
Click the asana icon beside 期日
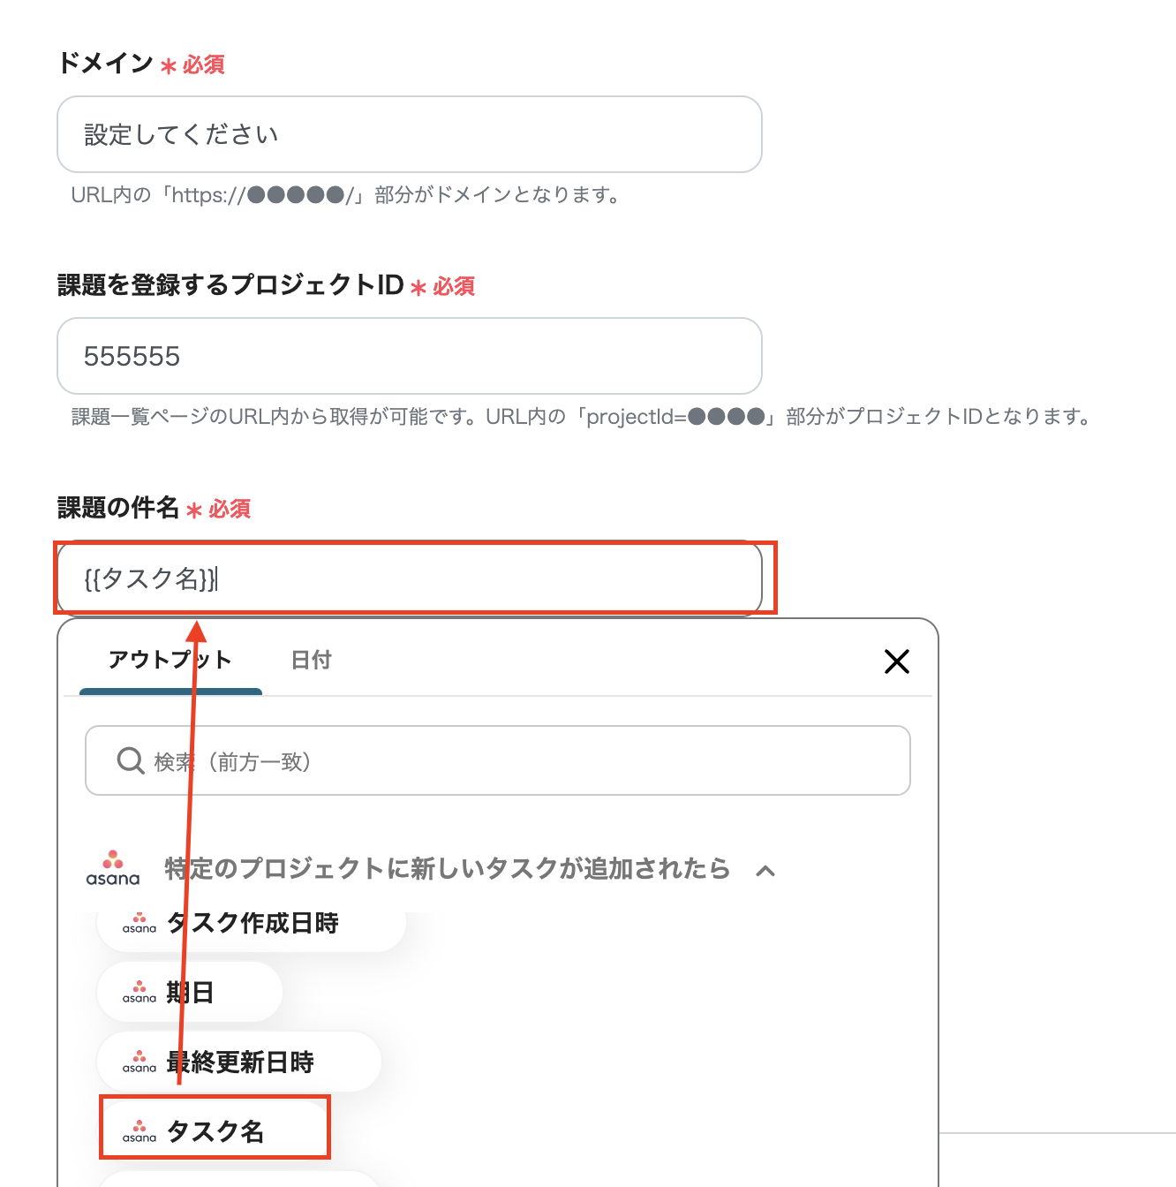[x=139, y=993]
